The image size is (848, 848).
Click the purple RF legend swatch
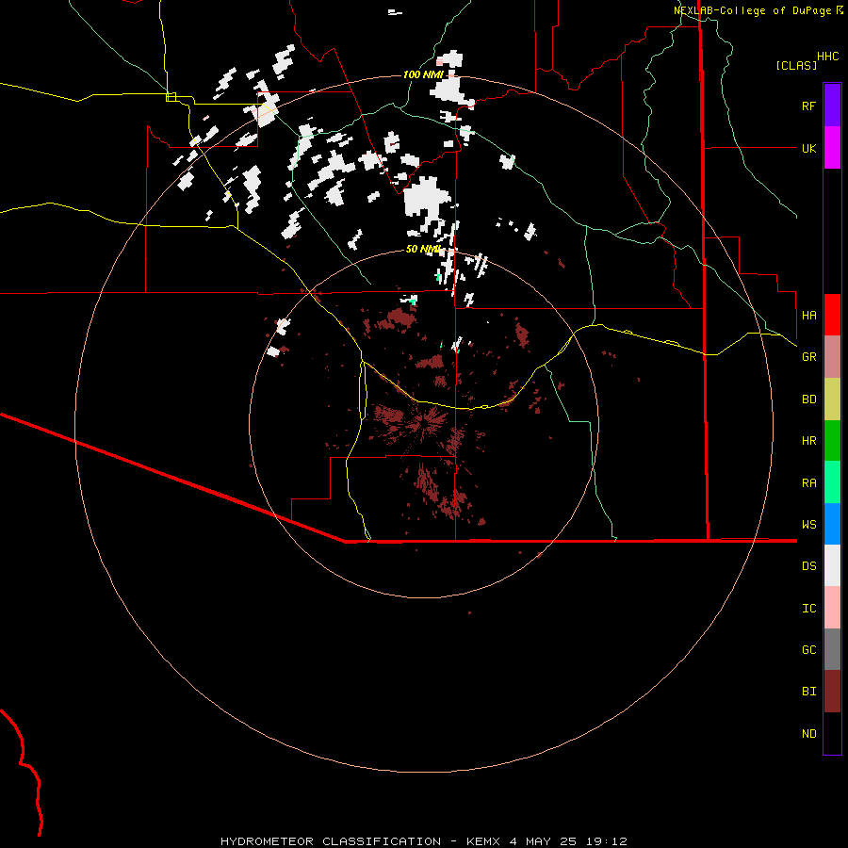coord(832,106)
